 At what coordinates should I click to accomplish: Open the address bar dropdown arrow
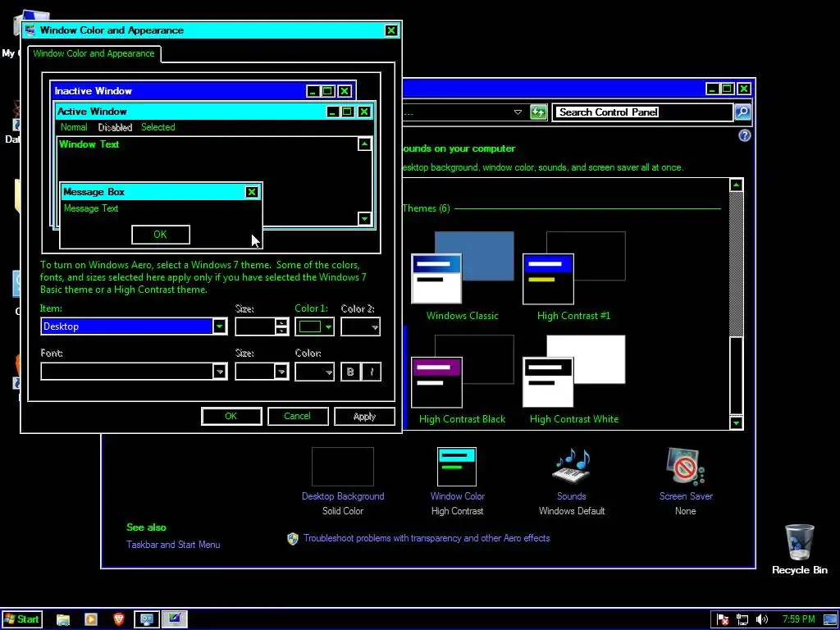[x=518, y=112]
